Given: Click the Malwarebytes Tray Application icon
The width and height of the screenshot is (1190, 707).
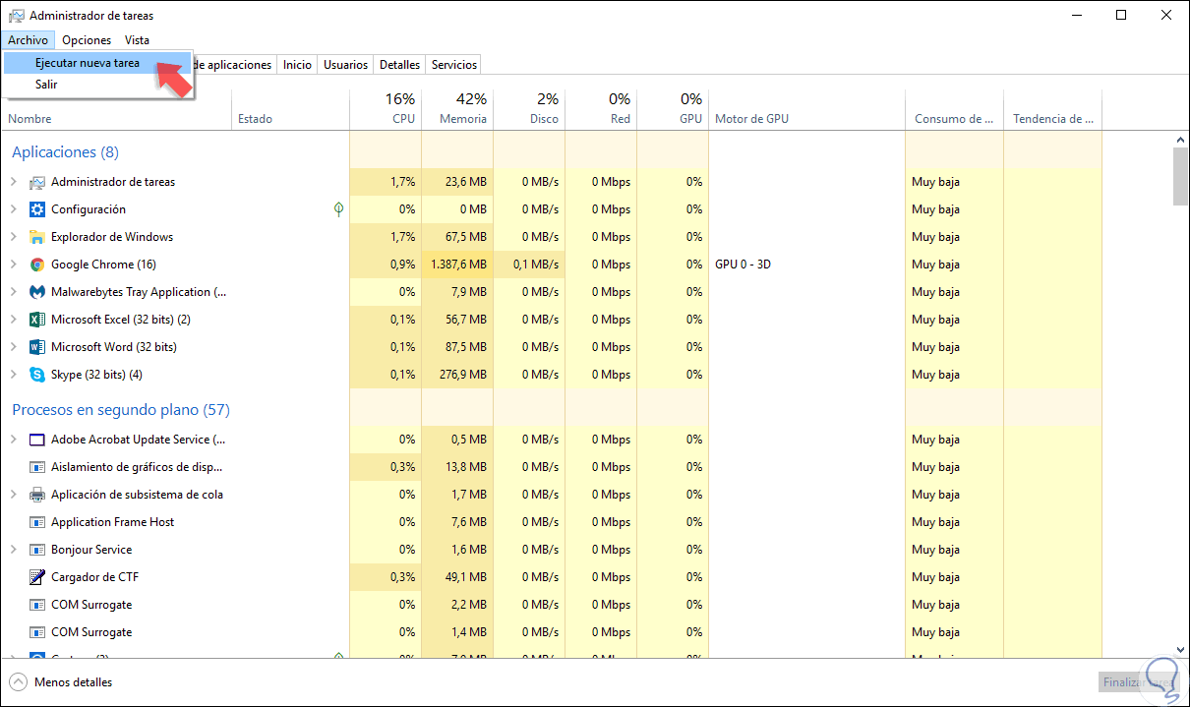Looking at the screenshot, I should [x=37, y=292].
